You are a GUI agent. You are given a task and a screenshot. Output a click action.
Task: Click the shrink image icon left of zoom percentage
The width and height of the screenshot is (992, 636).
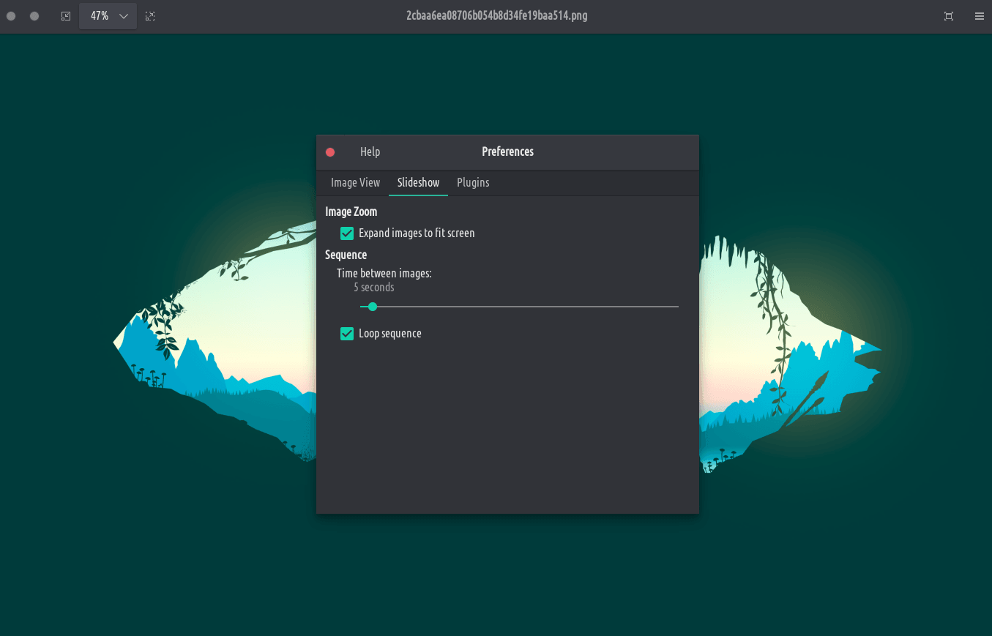tap(66, 16)
